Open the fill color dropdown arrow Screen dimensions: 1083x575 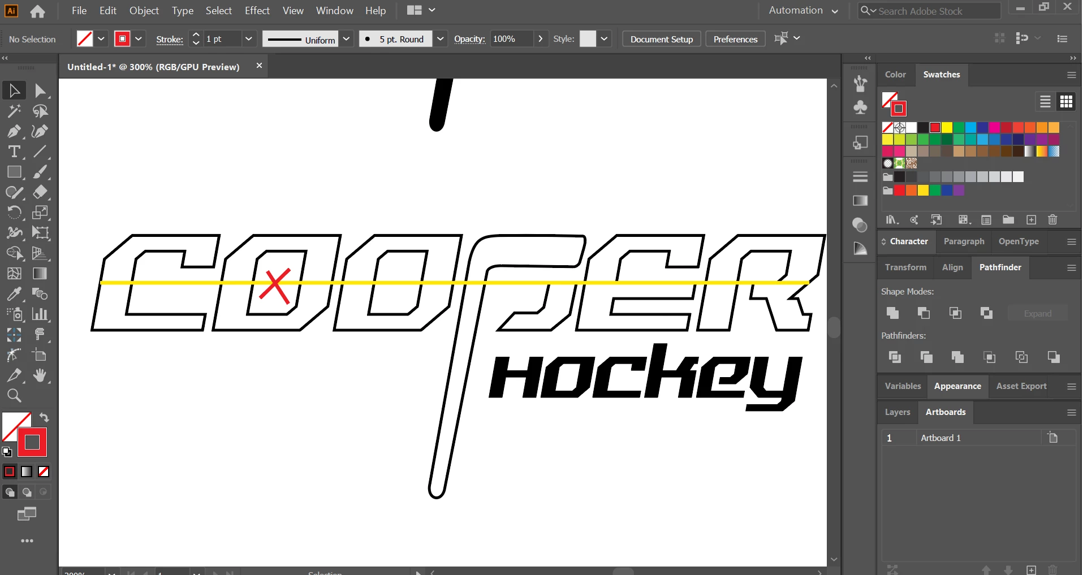click(101, 39)
